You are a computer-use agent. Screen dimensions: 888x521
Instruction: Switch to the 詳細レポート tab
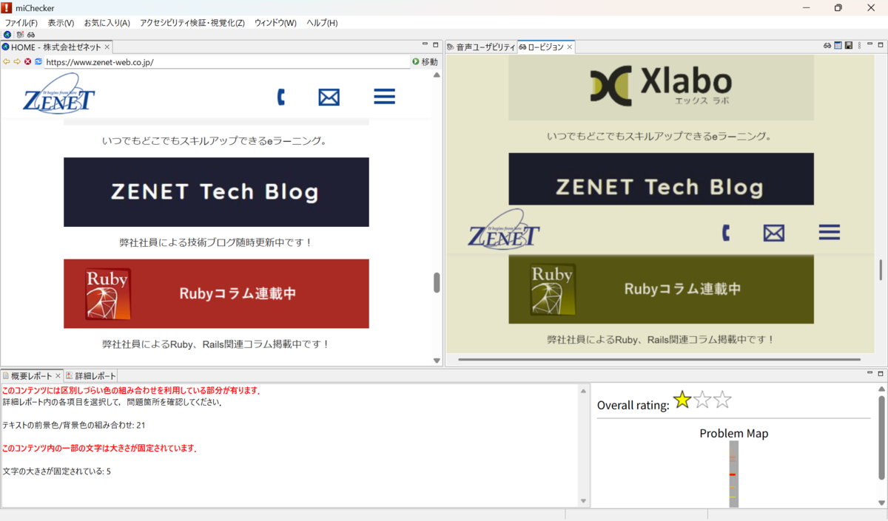[x=91, y=376]
